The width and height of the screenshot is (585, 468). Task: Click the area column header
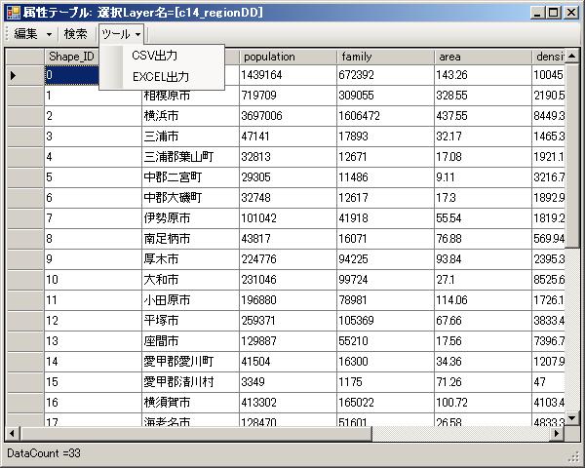(481, 57)
